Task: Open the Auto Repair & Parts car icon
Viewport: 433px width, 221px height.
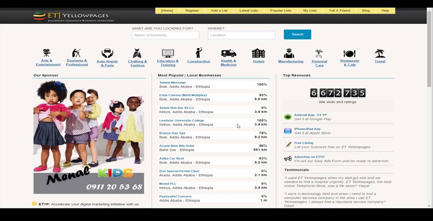Action: (107, 53)
